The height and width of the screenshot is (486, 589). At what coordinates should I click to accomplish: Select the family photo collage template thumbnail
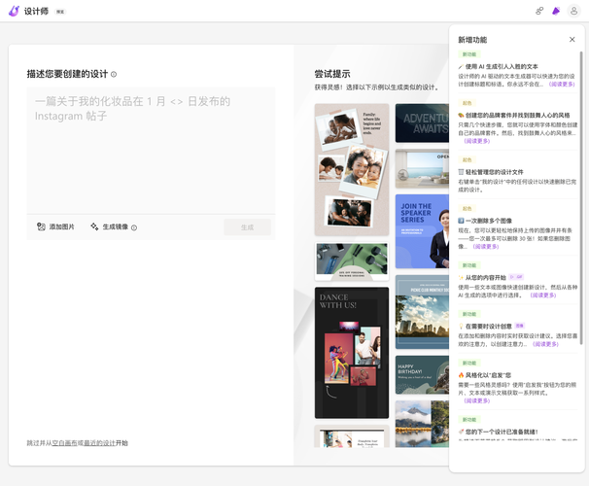[351, 170]
